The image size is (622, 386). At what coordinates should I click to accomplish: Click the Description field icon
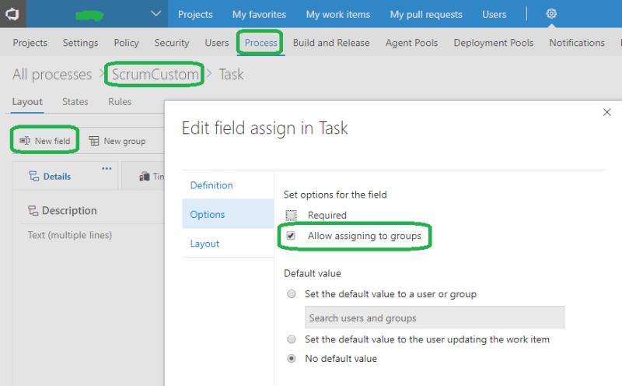pyautogui.click(x=33, y=210)
